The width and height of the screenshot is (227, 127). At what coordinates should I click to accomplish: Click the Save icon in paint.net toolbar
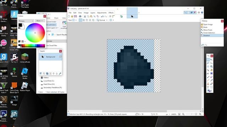(76, 17)
